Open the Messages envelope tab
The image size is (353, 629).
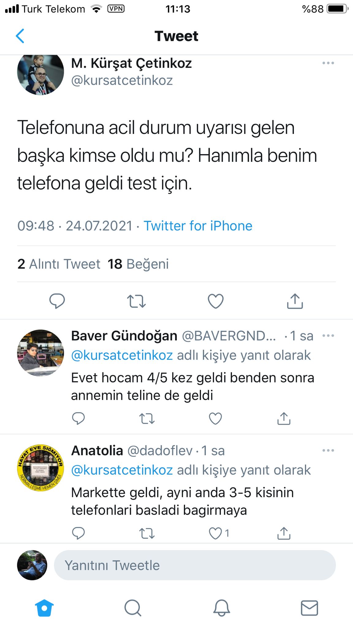pyautogui.click(x=309, y=608)
